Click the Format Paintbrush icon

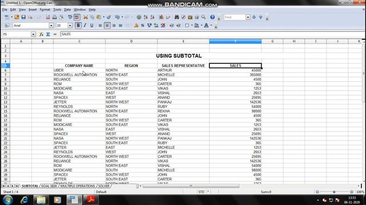click(109, 17)
